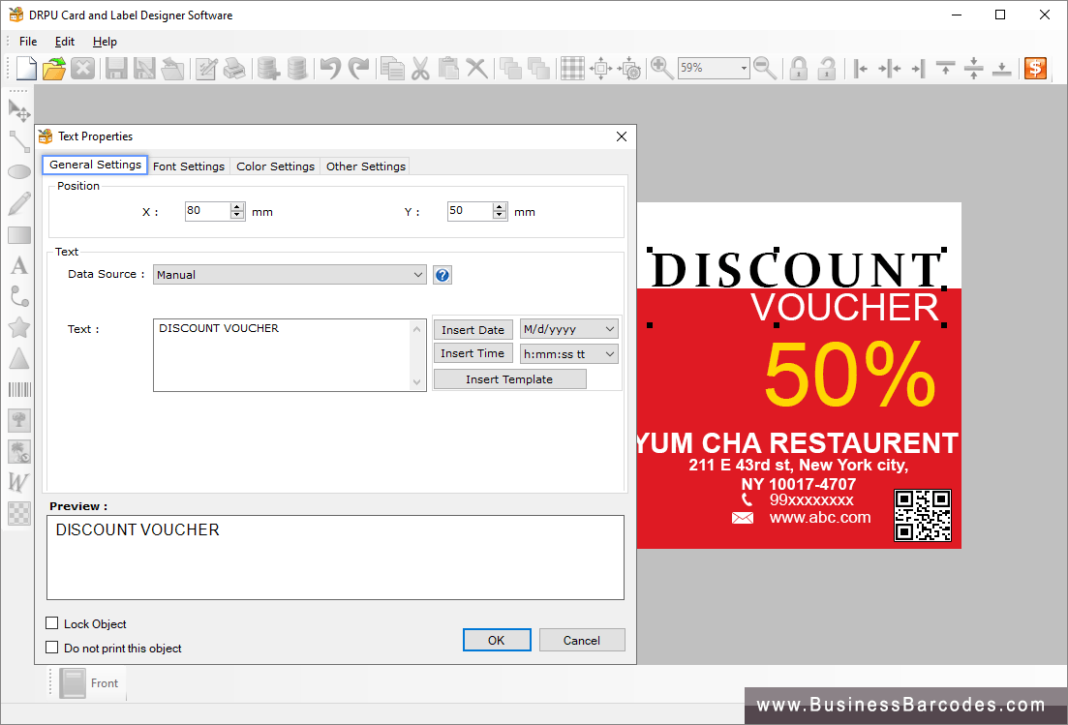
Task: Click the text box scroll down arrow
Action: pyautogui.click(x=417, y=382)
